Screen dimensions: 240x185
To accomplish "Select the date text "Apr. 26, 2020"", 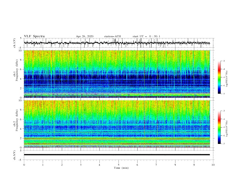I will (85, 36).
